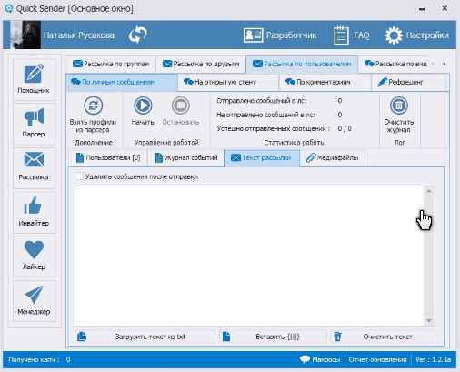Viewport: 460px width, 372px height.
Task: Click the Очистить текст button
Action: [384, 337]
